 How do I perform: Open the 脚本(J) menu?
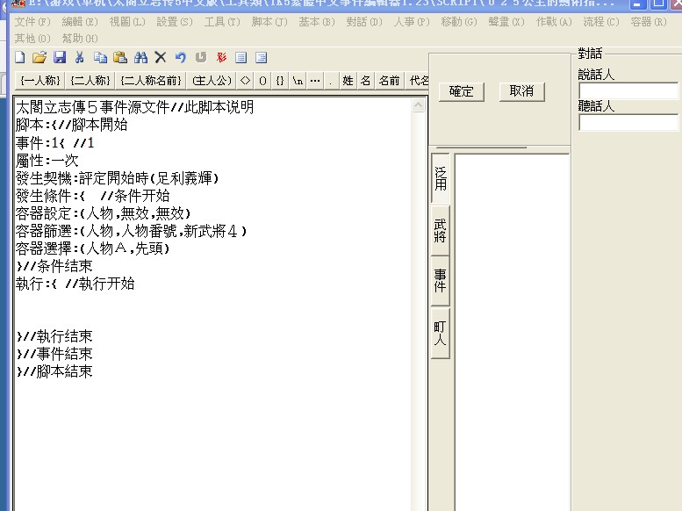(x=269, y=22)
